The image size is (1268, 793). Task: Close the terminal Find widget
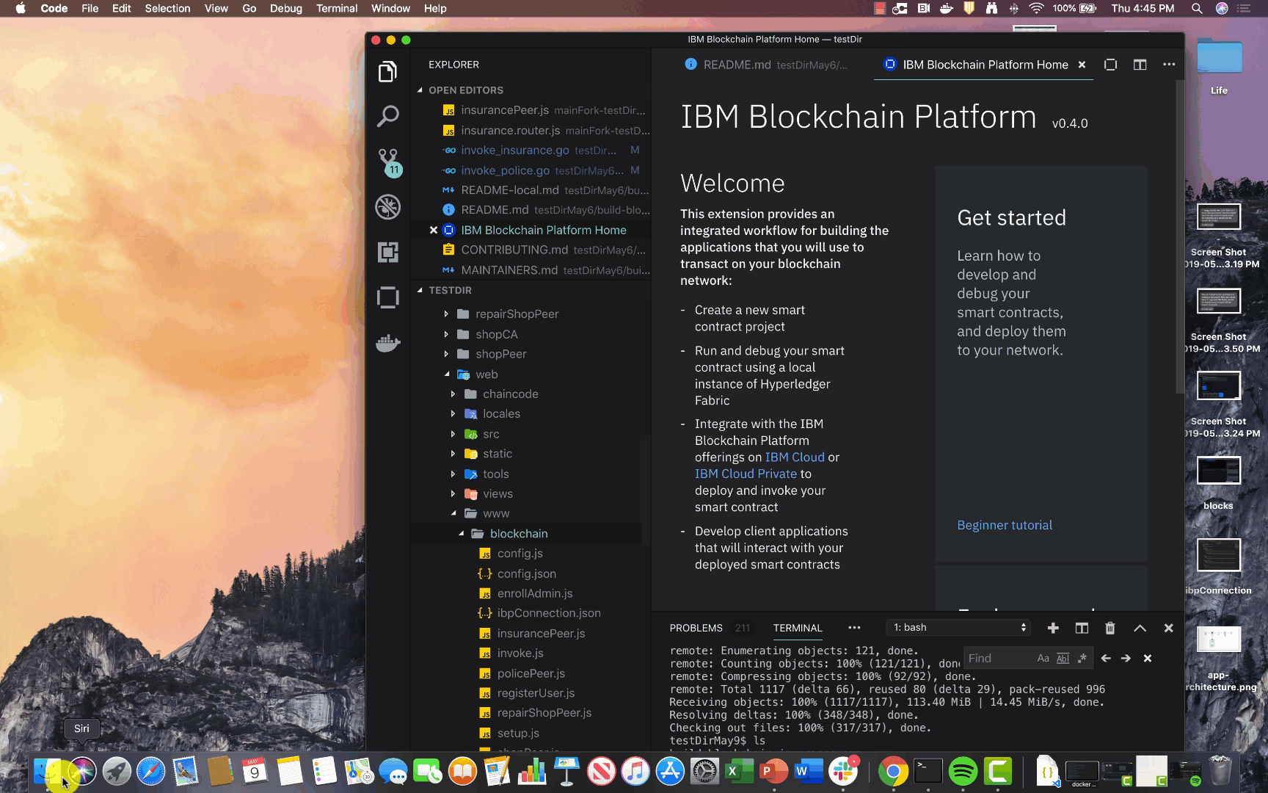pyautogui.click(x=1148, y=658)
